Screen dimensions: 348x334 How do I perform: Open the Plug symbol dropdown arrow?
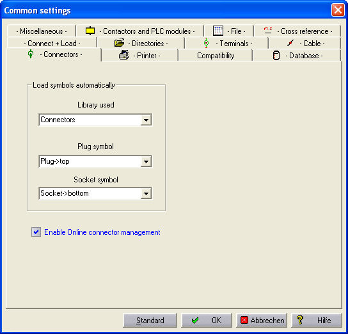point(146,162)
